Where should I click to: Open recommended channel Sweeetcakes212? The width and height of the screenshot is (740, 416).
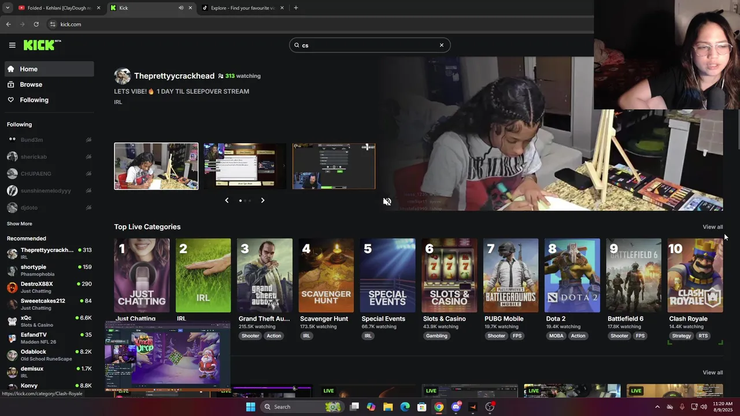[49, 304]
